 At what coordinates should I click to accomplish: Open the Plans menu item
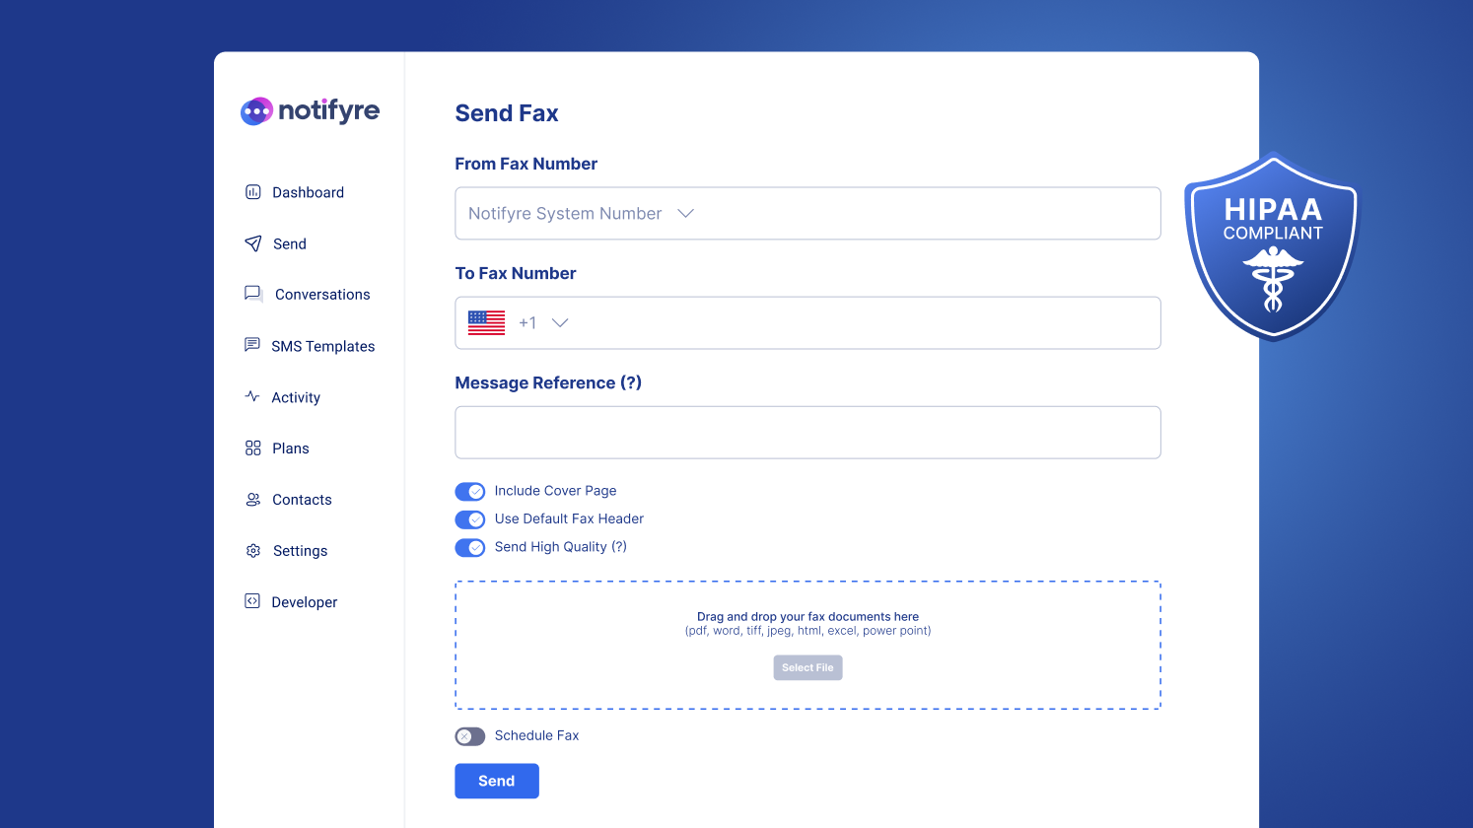pyautogui.click(x=290, y=448)
